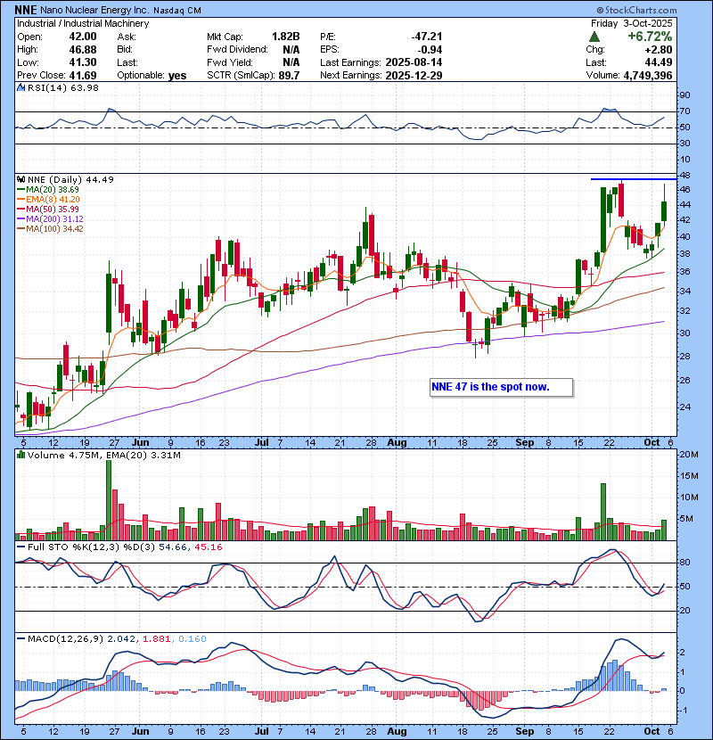713x740 pixels.
Task: Click the EMA(8) 41.20 legend entry
Action: pyautogui.click(x=48, y=199)
